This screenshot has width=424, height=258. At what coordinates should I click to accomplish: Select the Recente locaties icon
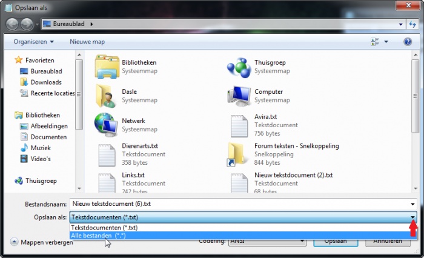24,93
